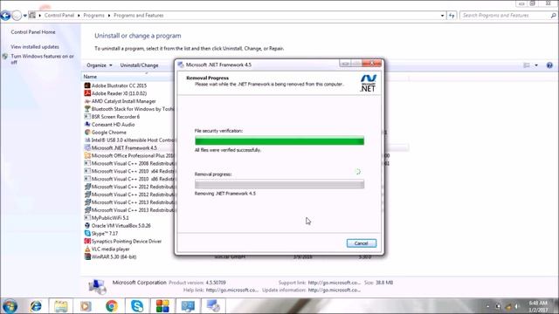Click the Adobe Reader list icon
Image resolution: width=559 pixels, height=314 pixels.
click(87, 93)
